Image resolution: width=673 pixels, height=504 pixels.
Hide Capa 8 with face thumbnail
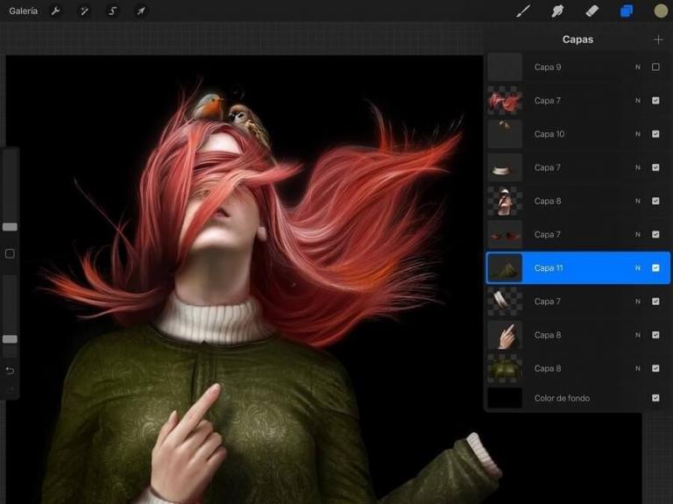pos(655,201)
